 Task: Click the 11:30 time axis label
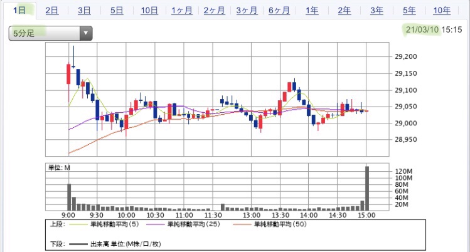click(x=213, y=215)
